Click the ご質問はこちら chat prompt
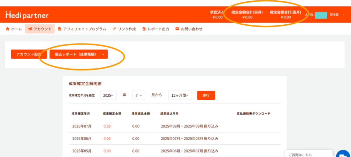The width and height of the screenshot is (351, 157). (x=309, y=154)
